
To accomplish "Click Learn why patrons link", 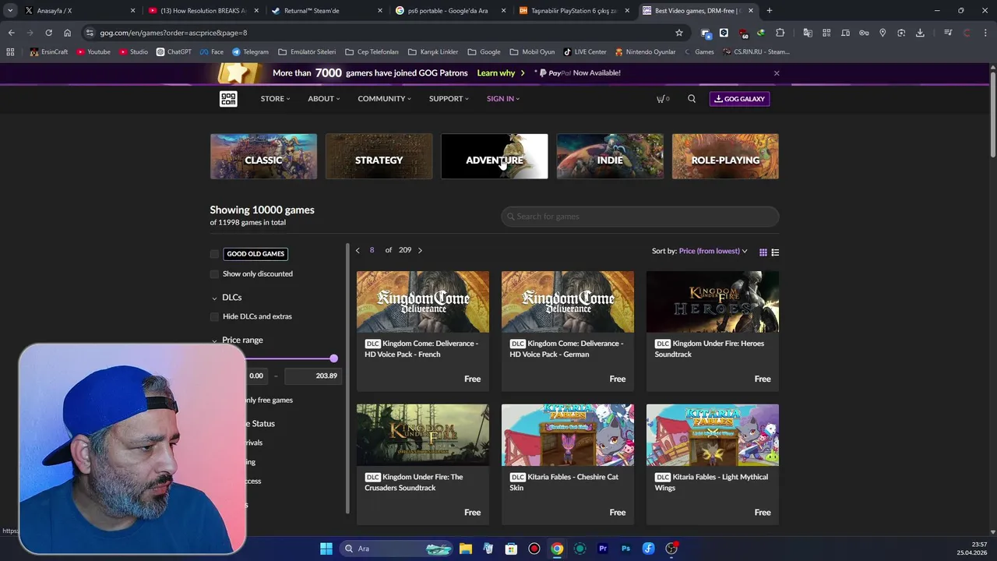I will tap(501, 73).
